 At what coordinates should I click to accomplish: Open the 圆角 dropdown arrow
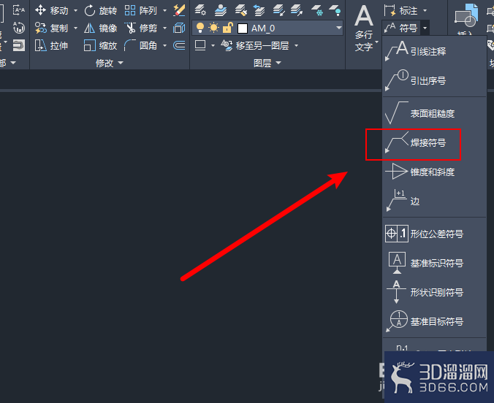coord(164,46)
